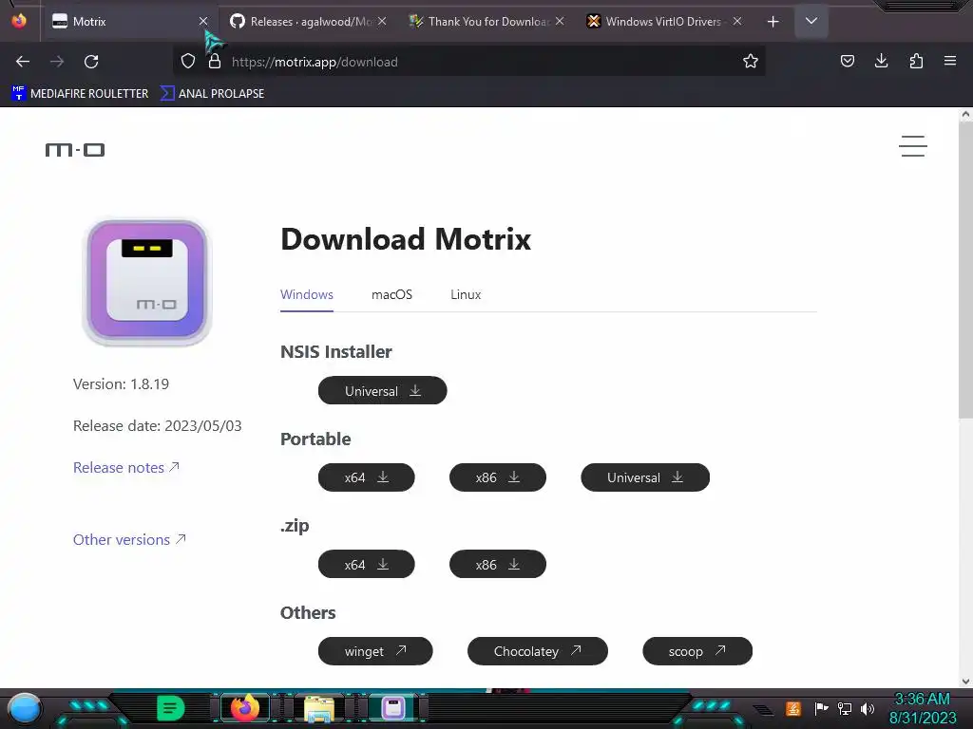Switch to the Motrix tab

click(129, 22)
